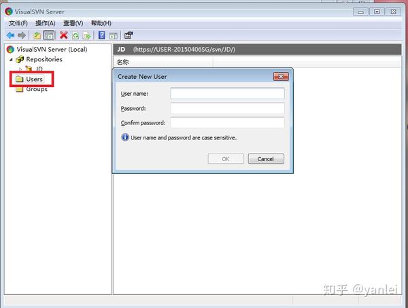Click the green Refresh icon
408x308 pixels.
(75, 35)
